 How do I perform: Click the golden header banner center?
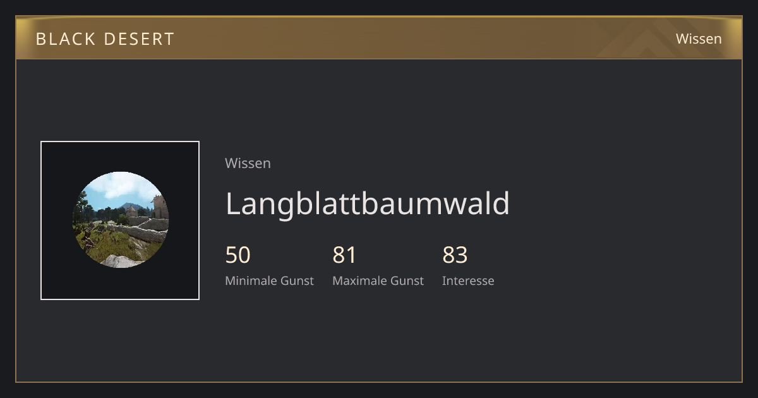point(379,39)
